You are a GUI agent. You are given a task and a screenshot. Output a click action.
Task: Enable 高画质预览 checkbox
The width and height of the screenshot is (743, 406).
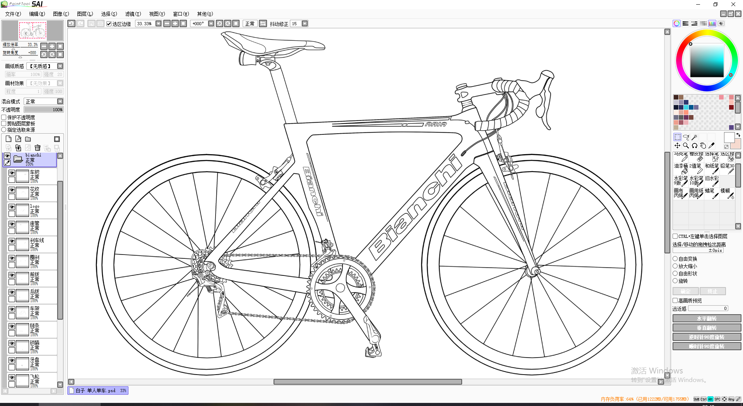(x=675, y=300)
